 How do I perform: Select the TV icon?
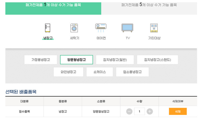click(127, 28)
